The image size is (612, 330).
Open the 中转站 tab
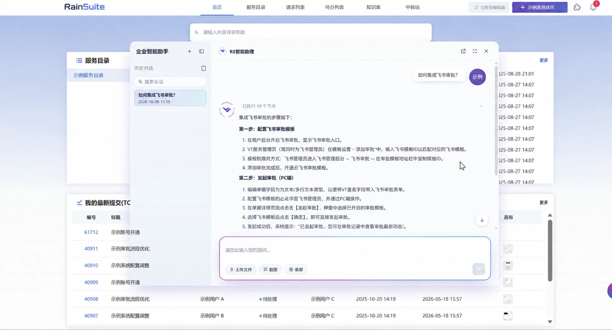[x=413, y=7]
